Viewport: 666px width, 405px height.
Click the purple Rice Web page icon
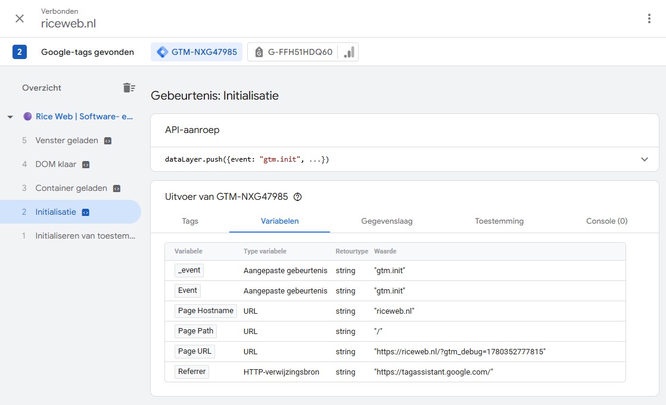tap(27, 116)
